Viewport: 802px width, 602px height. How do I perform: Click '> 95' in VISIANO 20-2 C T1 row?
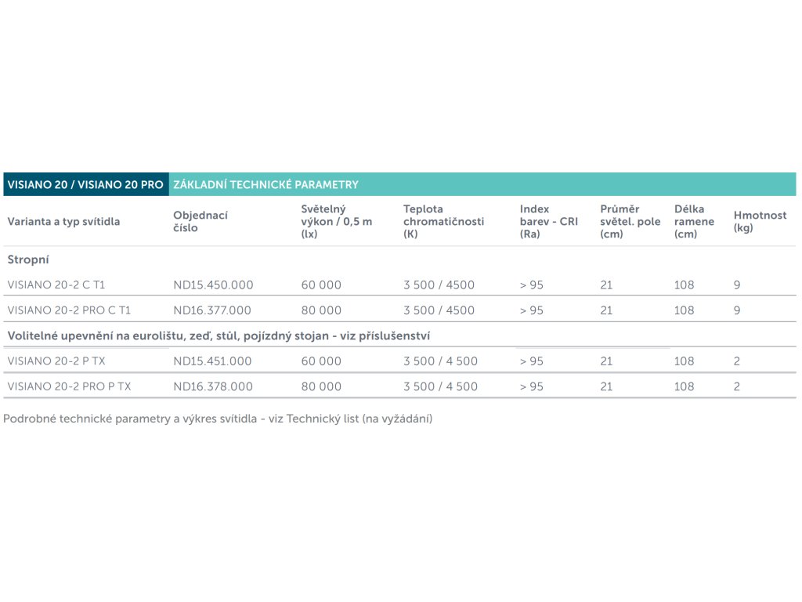point(532,285)
